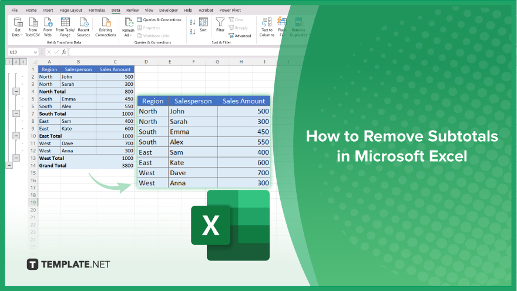
Task: Open the Help tab
Action: 188,10
